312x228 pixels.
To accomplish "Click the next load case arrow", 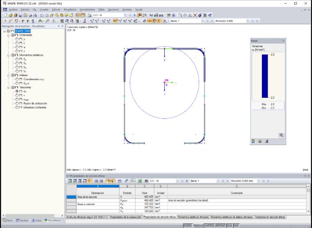I will click(x=135, y=15).
